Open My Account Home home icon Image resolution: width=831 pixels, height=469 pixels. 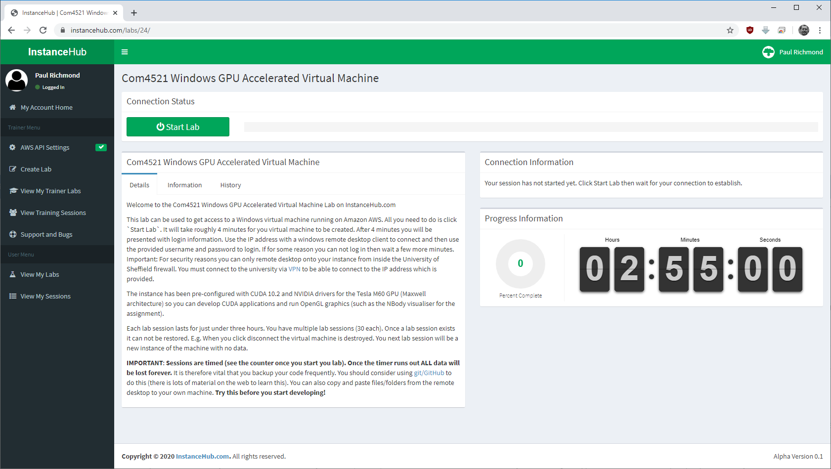pyautogui.click(x=13, y=107)
